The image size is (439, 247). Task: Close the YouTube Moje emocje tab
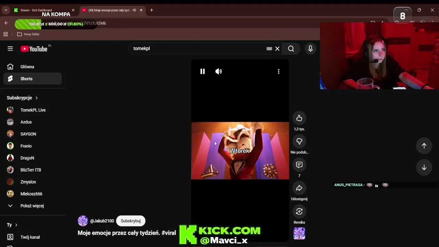click(141, 10)
